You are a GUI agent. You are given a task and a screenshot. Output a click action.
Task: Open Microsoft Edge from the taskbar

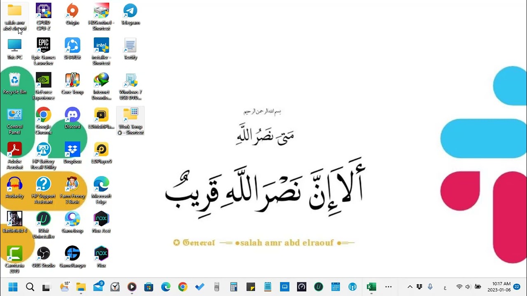pyautogui.click(x=166, y=287)
